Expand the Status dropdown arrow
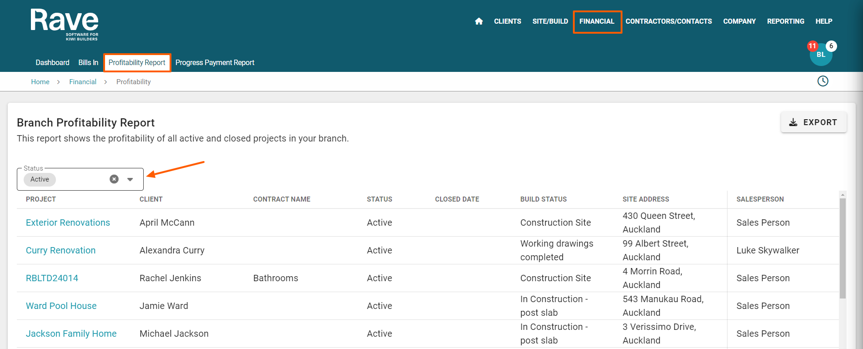This screenshot has height=349, width=863. tap(130, 179)
